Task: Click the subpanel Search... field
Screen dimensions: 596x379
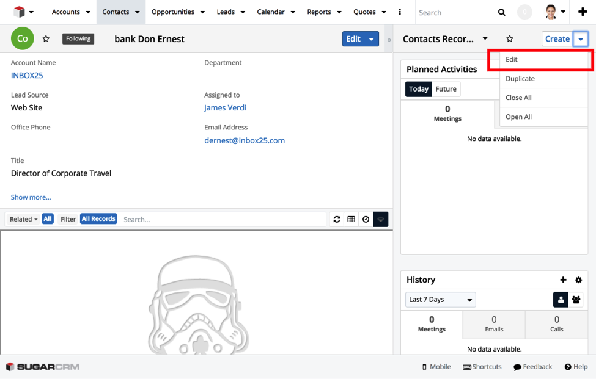Action: tap(223, 219)
